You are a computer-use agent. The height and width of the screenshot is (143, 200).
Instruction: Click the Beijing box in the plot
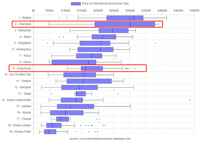(x=125, y=18)
